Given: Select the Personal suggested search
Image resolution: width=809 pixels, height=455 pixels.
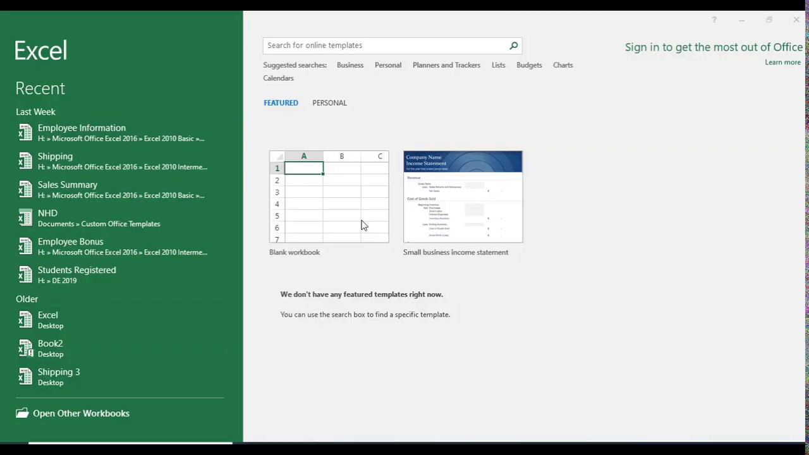Looking at the screenshot, I should 388,65.
